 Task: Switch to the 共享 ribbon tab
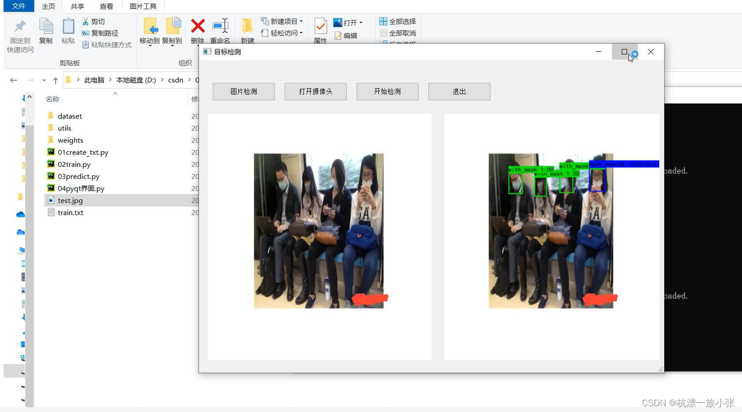coord(77,6)
